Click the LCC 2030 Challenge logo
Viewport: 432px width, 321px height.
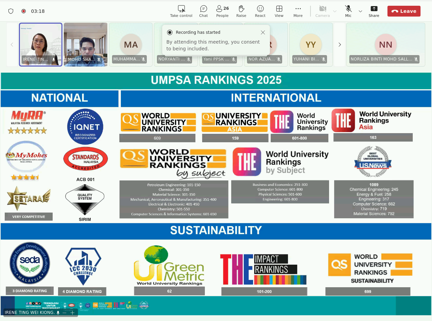point(83,266)
